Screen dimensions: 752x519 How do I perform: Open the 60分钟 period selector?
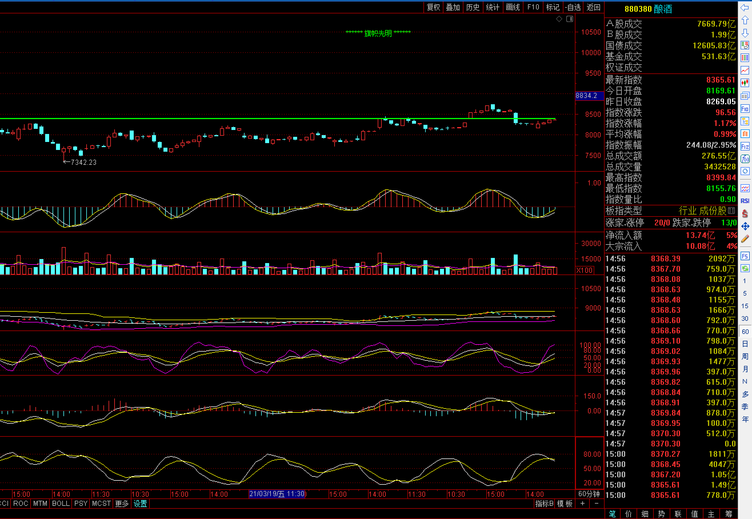[589, 494]
